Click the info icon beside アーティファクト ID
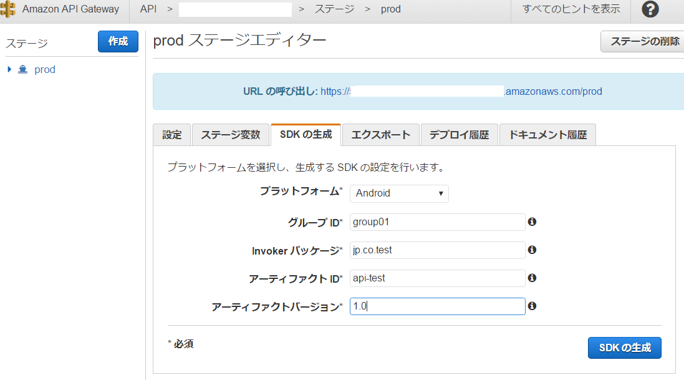 click(532, 278)
